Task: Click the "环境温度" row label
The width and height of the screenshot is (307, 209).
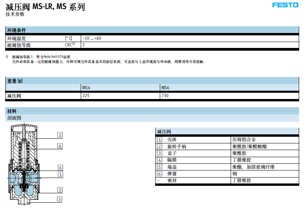Action: click(x=17, y=38)
